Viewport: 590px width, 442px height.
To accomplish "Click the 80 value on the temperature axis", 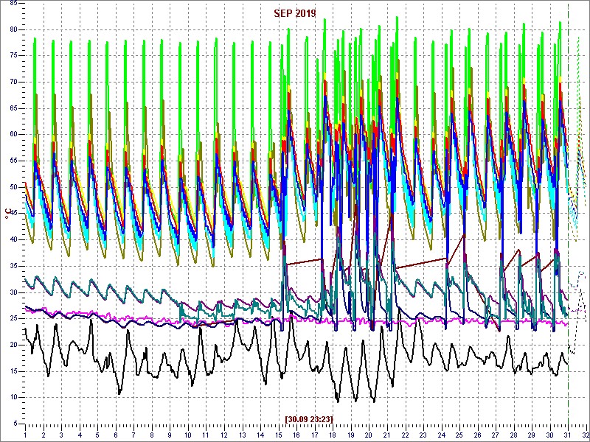I will click(13, 29).
